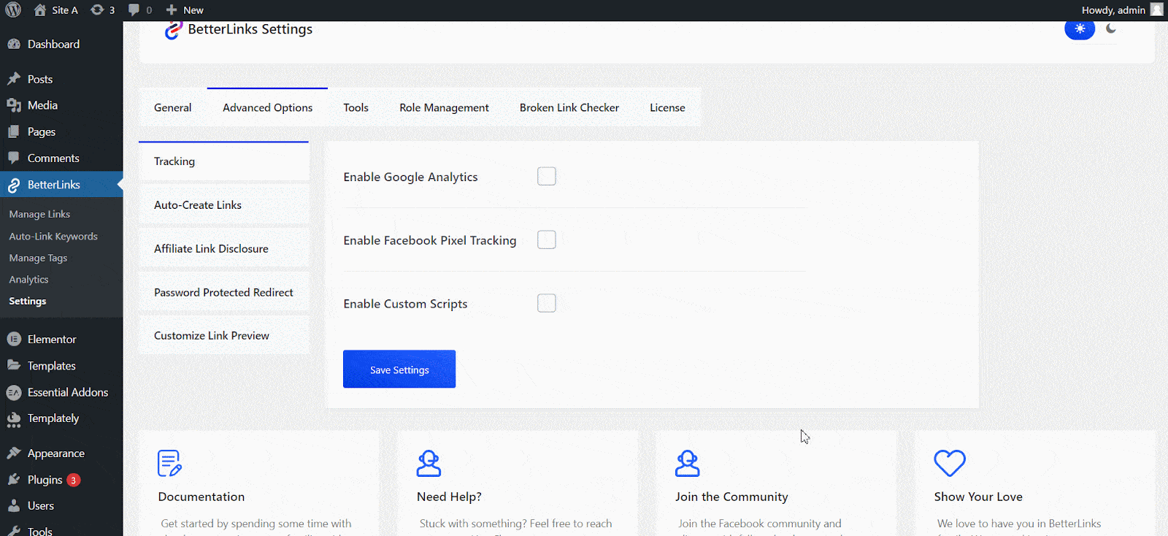Click the Plugins update count badge

coord(74,480)
